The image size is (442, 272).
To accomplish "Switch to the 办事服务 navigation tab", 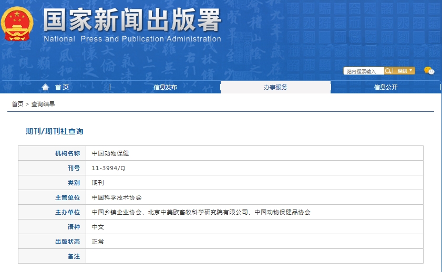I will click(275, 87).
